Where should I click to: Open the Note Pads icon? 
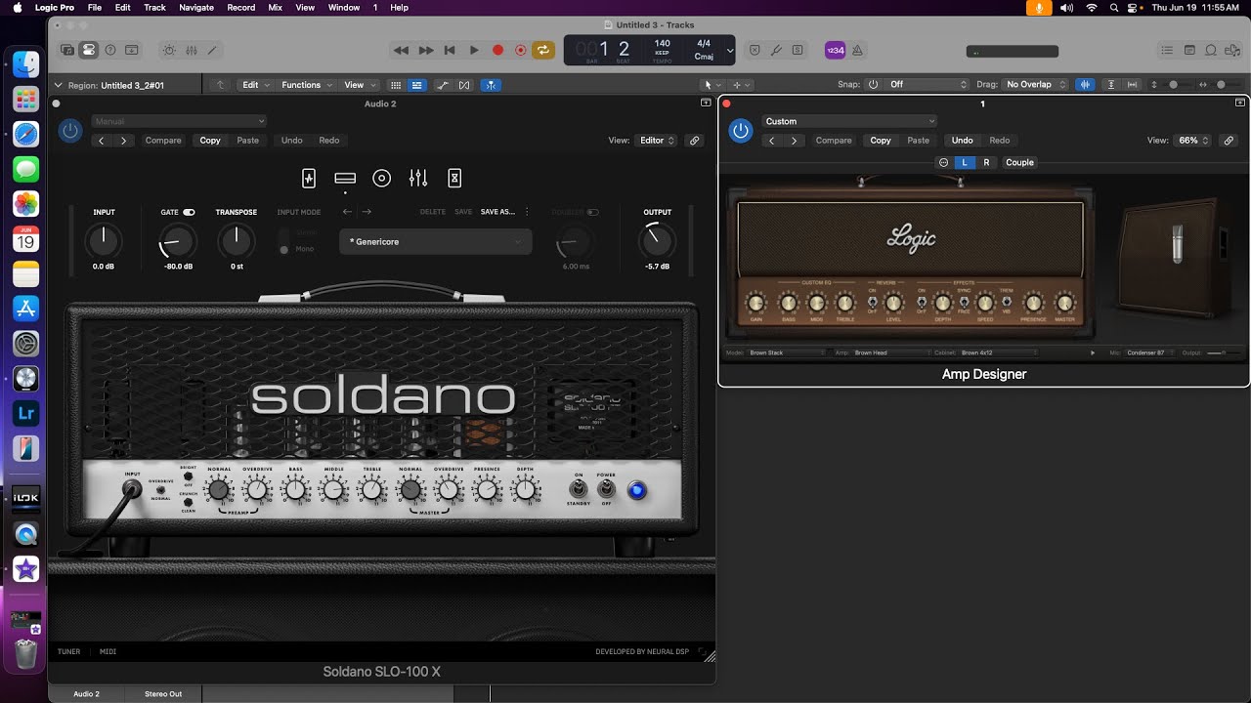pos(1189,50)
